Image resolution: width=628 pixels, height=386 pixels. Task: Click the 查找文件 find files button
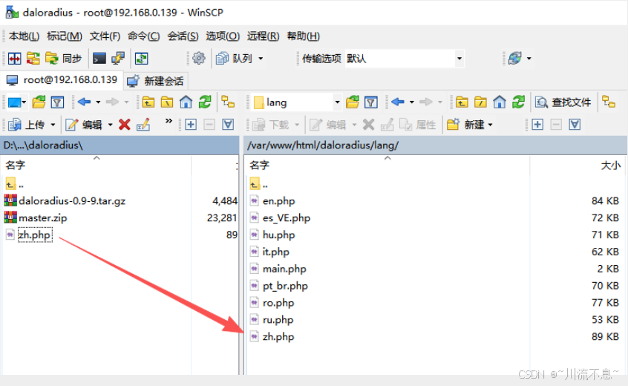click(563, 102)
